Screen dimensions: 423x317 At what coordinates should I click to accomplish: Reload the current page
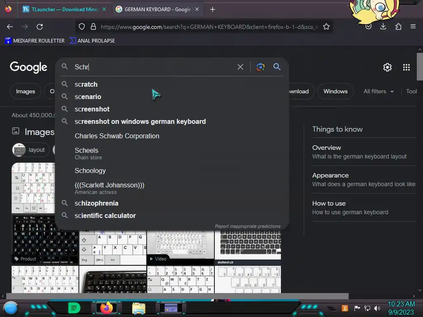click(x=40, y=27)
